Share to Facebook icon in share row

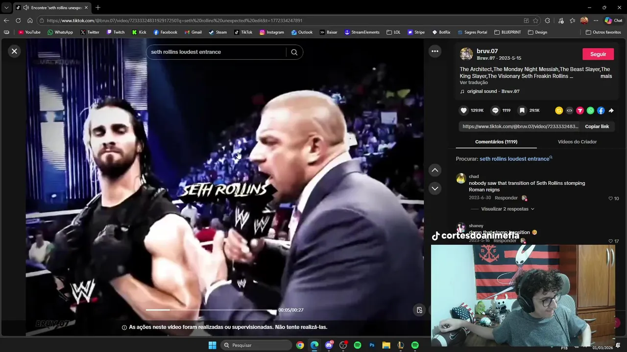601,110
